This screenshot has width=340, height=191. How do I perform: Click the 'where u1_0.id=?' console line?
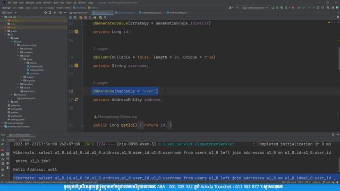point(33,161)
